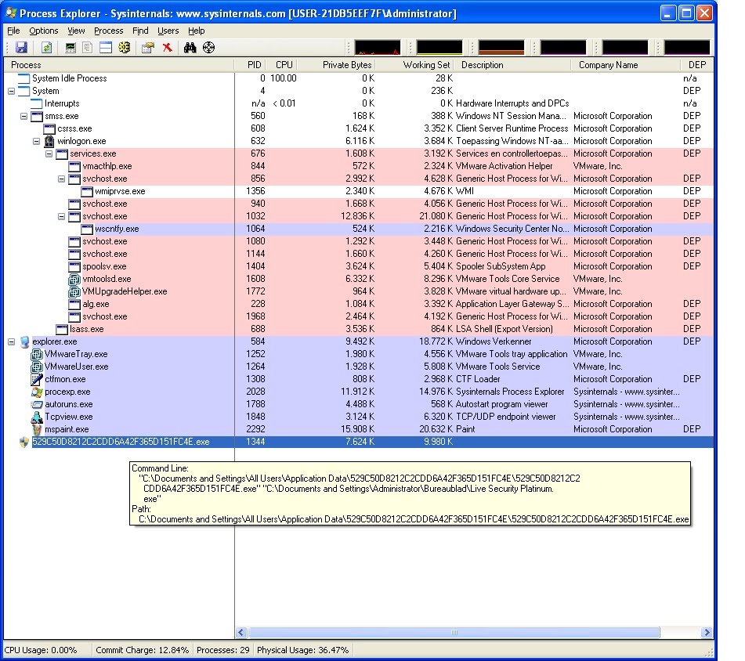The height and width of the screenshot is (661, 745).
Task: Click the binoculars Find icon
Action: click(x=190, y=48)
